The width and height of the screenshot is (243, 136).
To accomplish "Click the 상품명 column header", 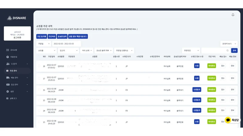I will (95, 57).
